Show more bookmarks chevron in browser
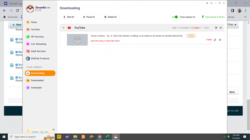 pyautogui.click(x=245, y=17)
